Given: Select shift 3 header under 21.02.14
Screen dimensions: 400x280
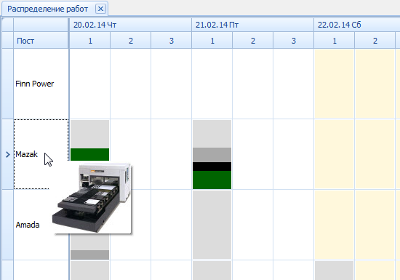Looking at the screenshot, I should tap(293, 41).
